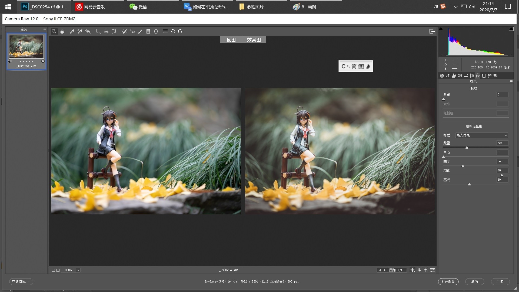Viewport: 519px width, 292px height.
Task: Rotate image clockwise
Action: tap(180, 31)
